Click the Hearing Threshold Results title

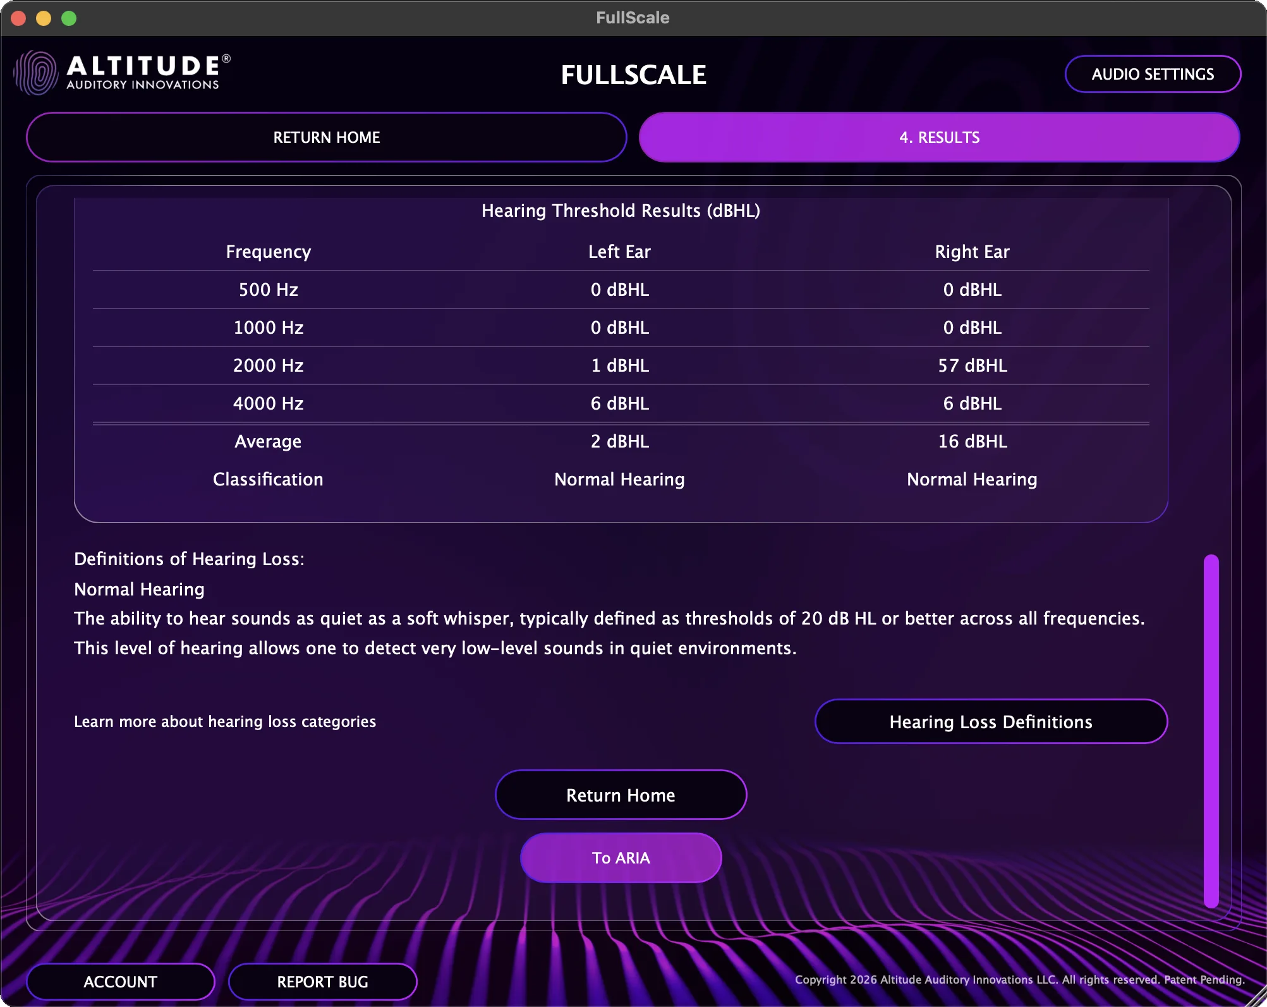click(621, 211)
